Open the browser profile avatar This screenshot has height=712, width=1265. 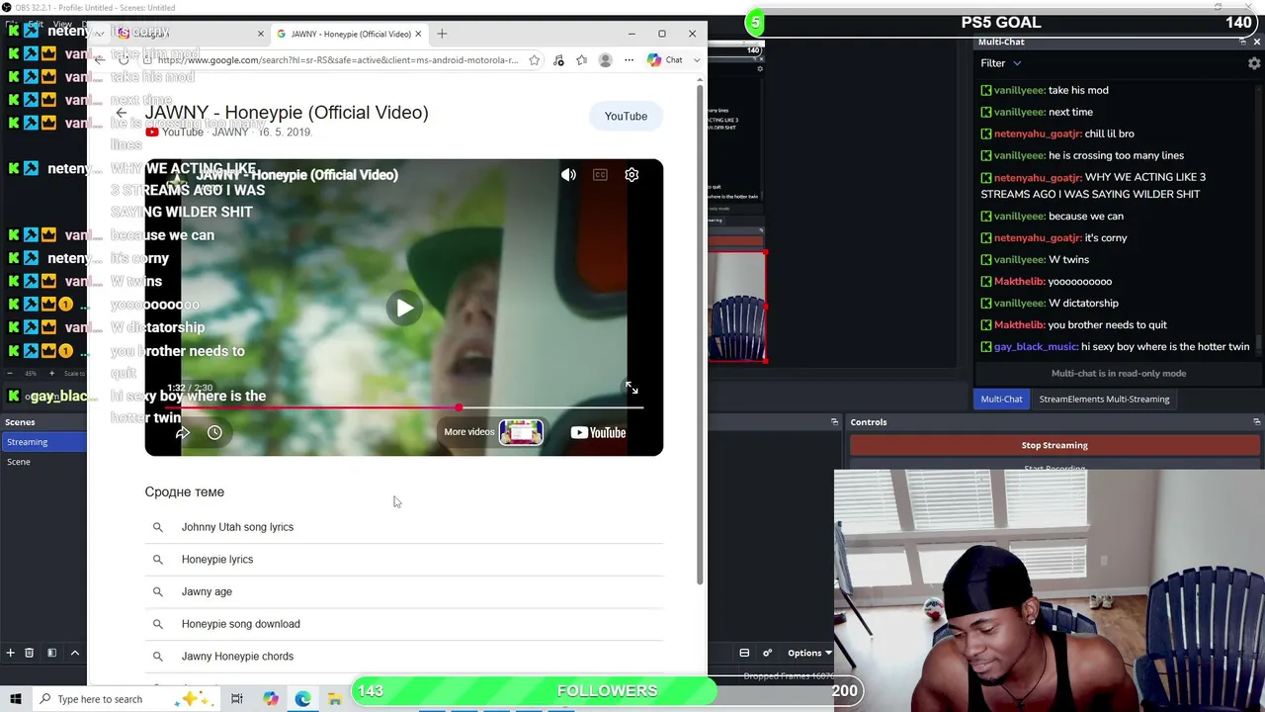tap(606, 60)
